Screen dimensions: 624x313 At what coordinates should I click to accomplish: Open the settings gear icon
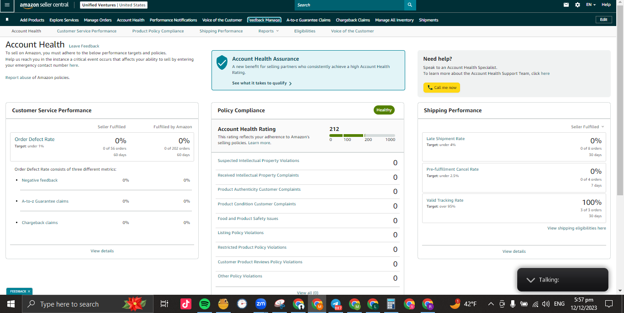tap(577, 5)
